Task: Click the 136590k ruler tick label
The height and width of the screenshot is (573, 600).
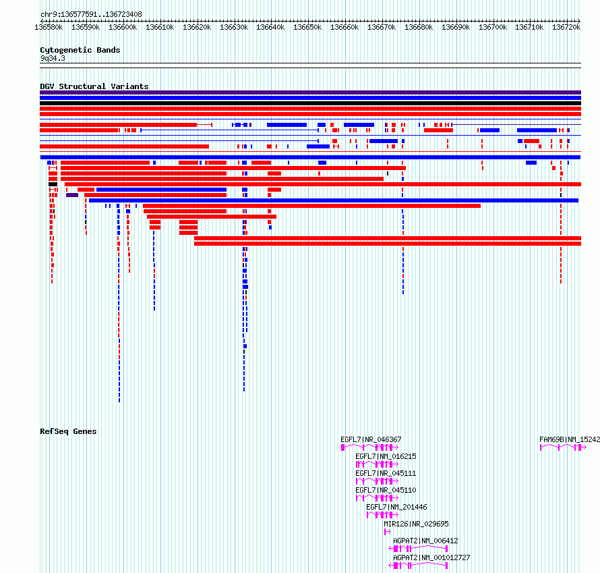Action: pyautogui.click(x=86, y=27)
